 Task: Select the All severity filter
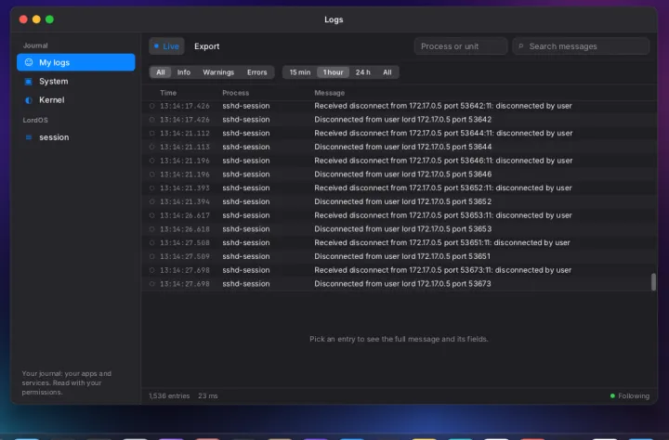(161, 72)
